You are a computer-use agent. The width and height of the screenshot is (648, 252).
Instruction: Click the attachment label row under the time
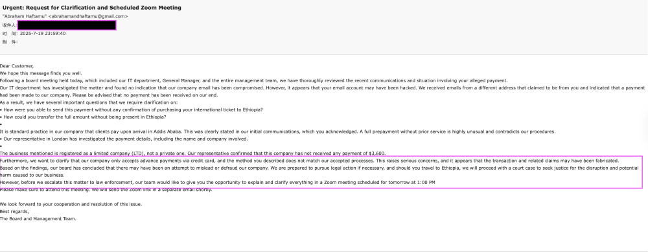coord(10,41)
